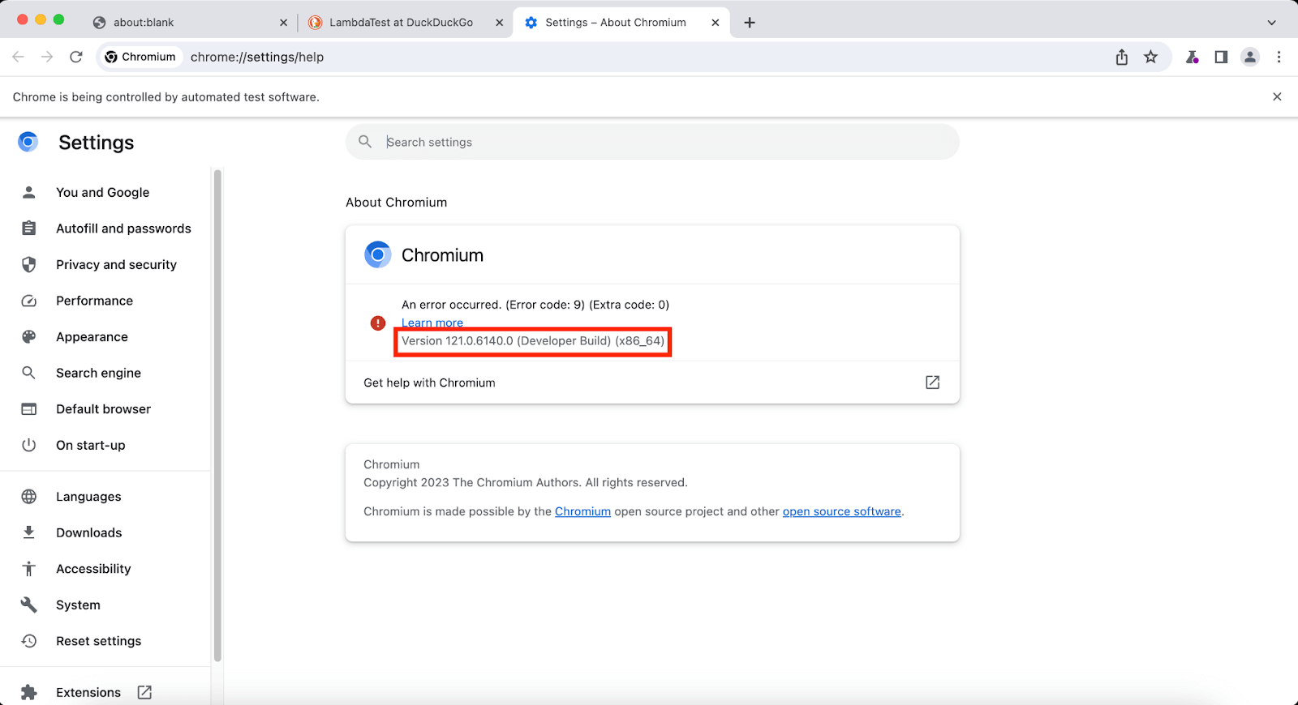
Task: Click the external link icon for help
Action: coord(932,382)
